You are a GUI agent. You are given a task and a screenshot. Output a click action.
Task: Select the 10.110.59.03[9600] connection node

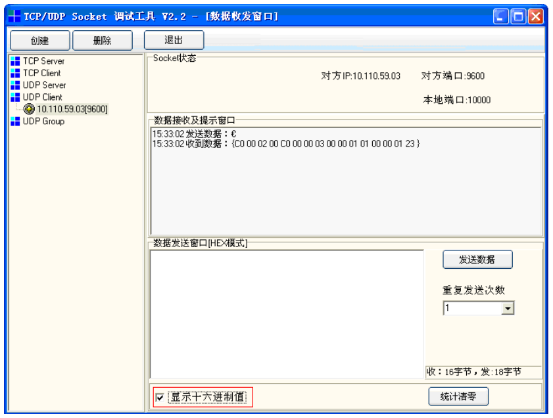(x=72, y=109)
